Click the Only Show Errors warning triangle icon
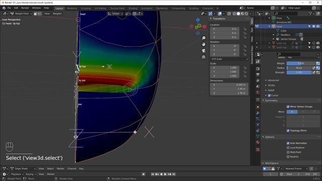The height and width of the screenshot is (181, 322). click(x=273, y=169)
